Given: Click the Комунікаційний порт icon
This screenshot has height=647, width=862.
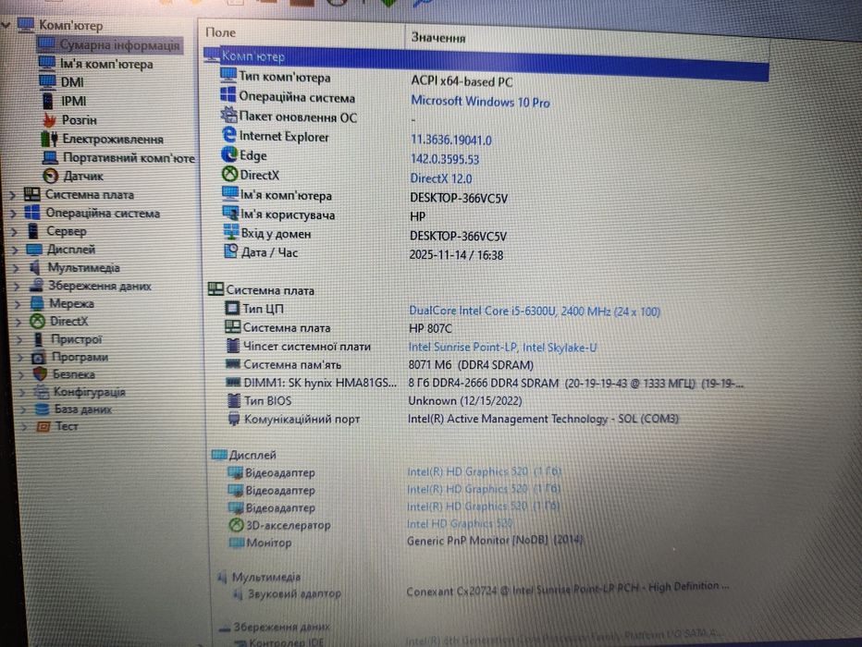Looking at the screenshot, I should click(x=234, y=419).
